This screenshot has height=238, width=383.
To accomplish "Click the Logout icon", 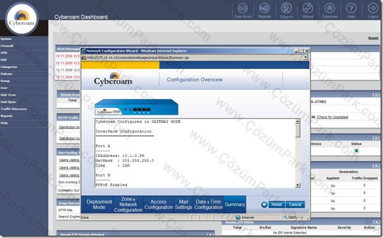I will [373, 10].
